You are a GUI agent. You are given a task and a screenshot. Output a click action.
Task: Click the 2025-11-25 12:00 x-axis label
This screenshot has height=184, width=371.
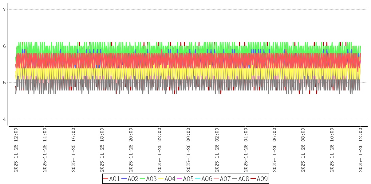point(16,150)
